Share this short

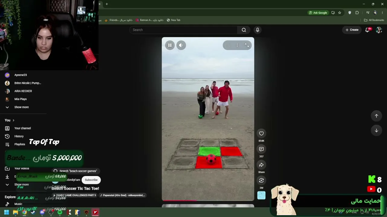262,165
